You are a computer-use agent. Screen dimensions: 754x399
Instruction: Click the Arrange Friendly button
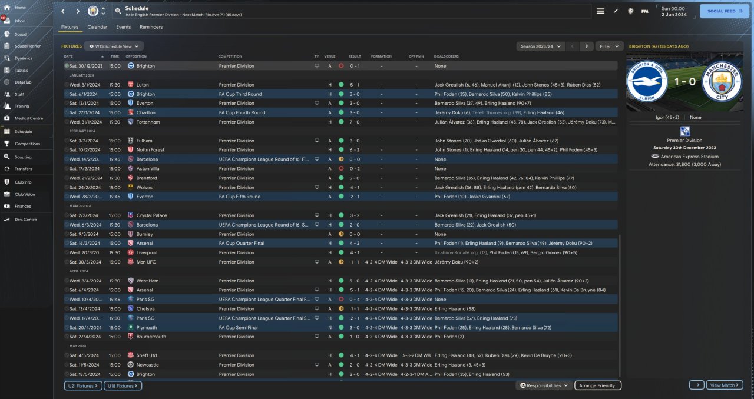tap(597, 385)
